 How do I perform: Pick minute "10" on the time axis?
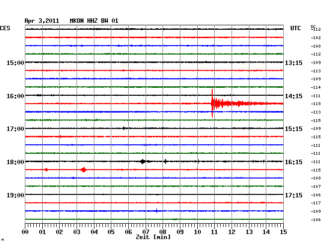[197, 232]
